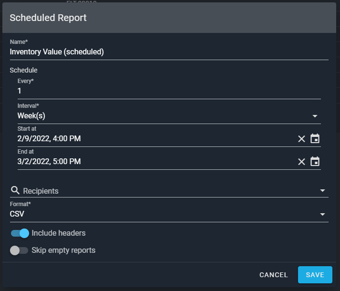Click the Scheduled Report dialog title

point(48,18)
